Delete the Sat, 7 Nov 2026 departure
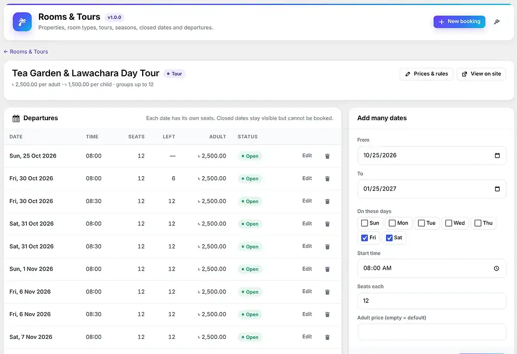 [327, 337]
